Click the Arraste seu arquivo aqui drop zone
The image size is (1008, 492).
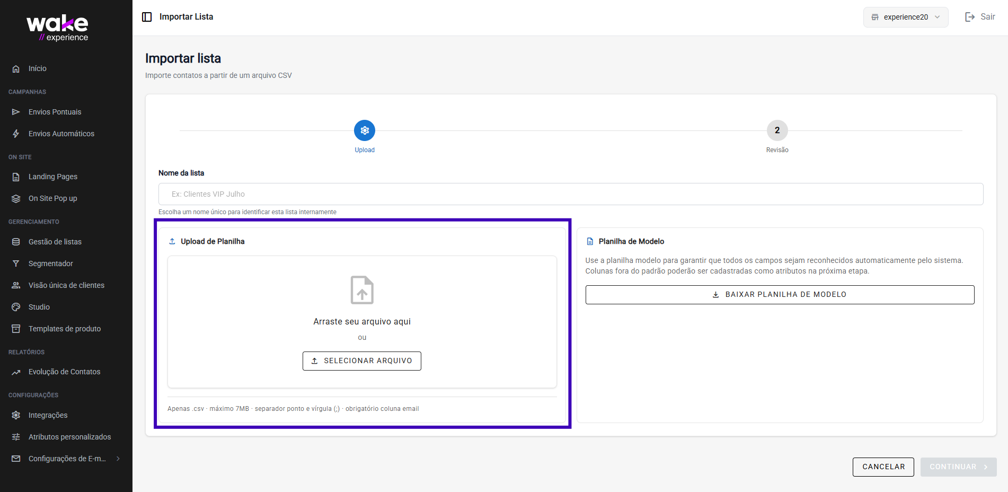[x=362, y=322]
